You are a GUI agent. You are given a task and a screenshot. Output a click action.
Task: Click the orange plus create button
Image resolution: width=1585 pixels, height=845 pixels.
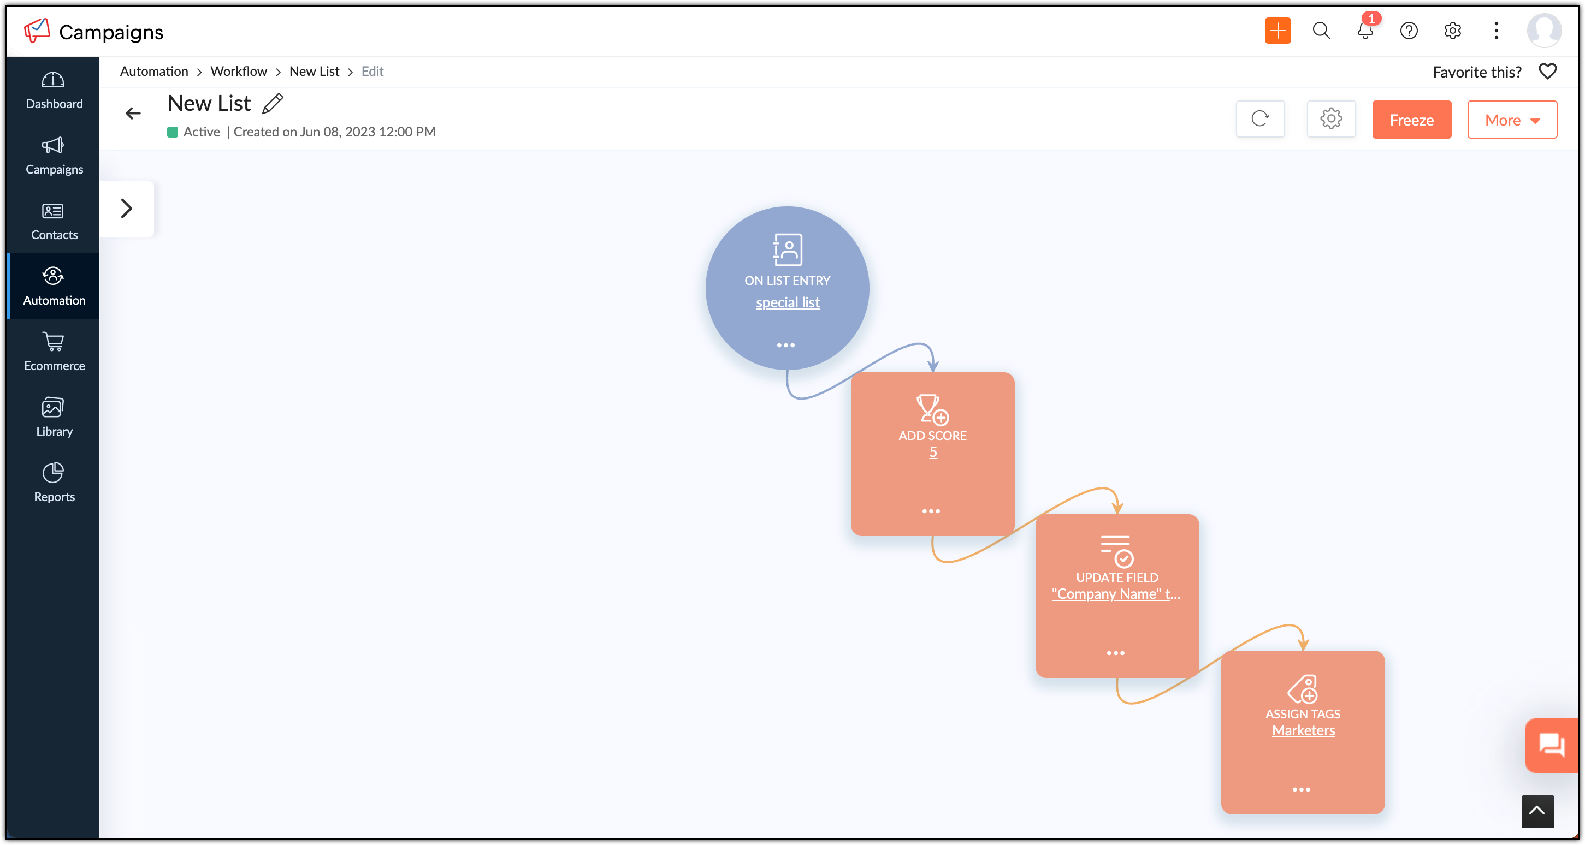[x=1278, y=31]
